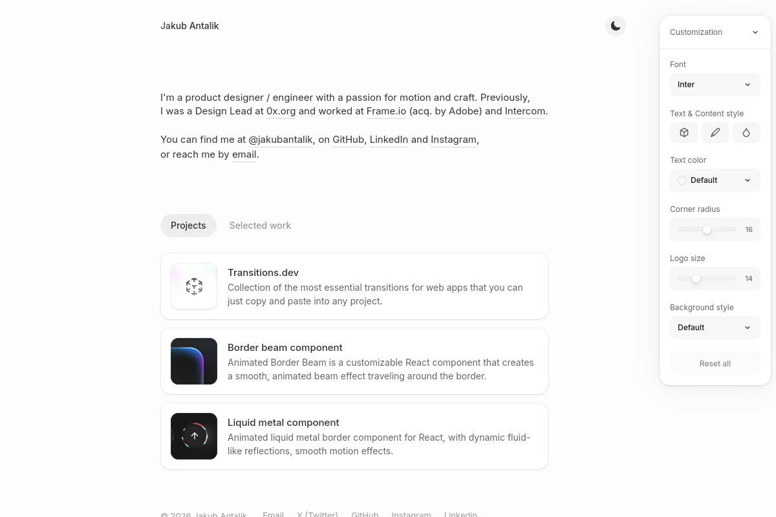Screen dimensions: 776x517
Task: Open the Border beam component thumbnail
Action: (194, 361)
